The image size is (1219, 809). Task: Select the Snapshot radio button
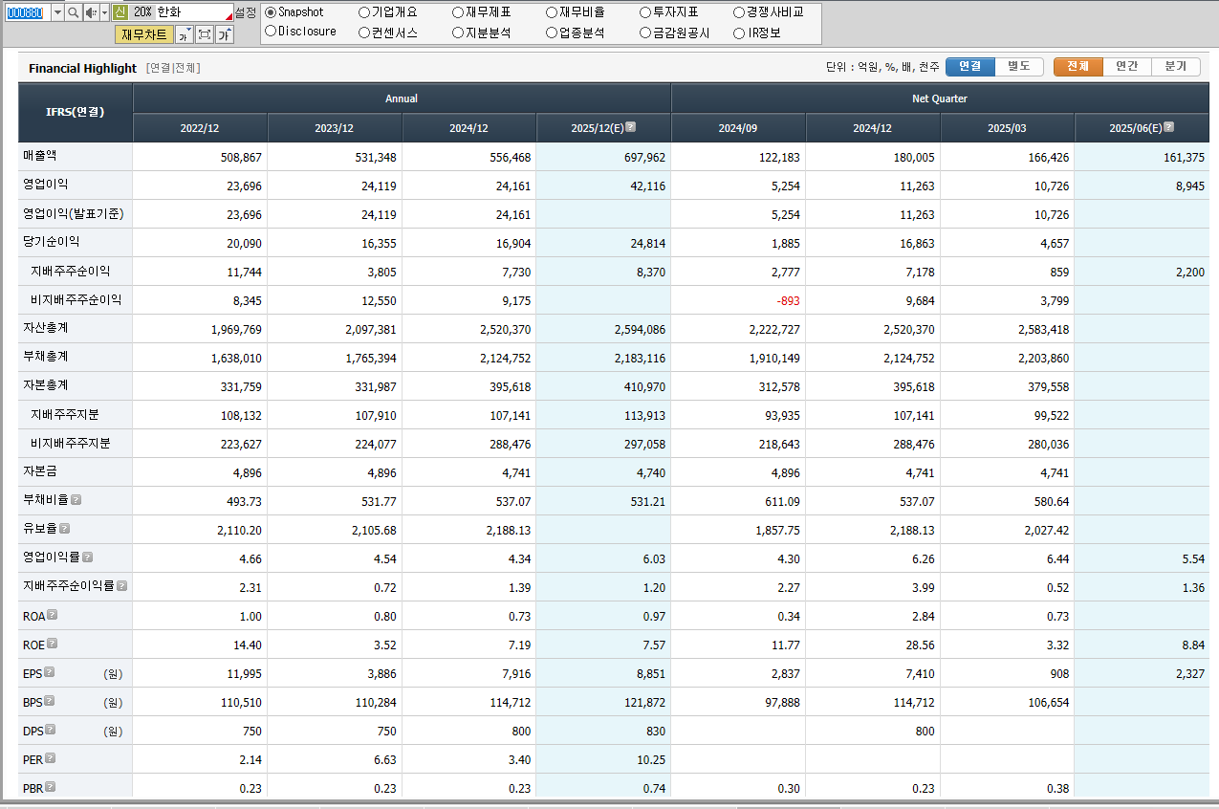pos(271,12)
